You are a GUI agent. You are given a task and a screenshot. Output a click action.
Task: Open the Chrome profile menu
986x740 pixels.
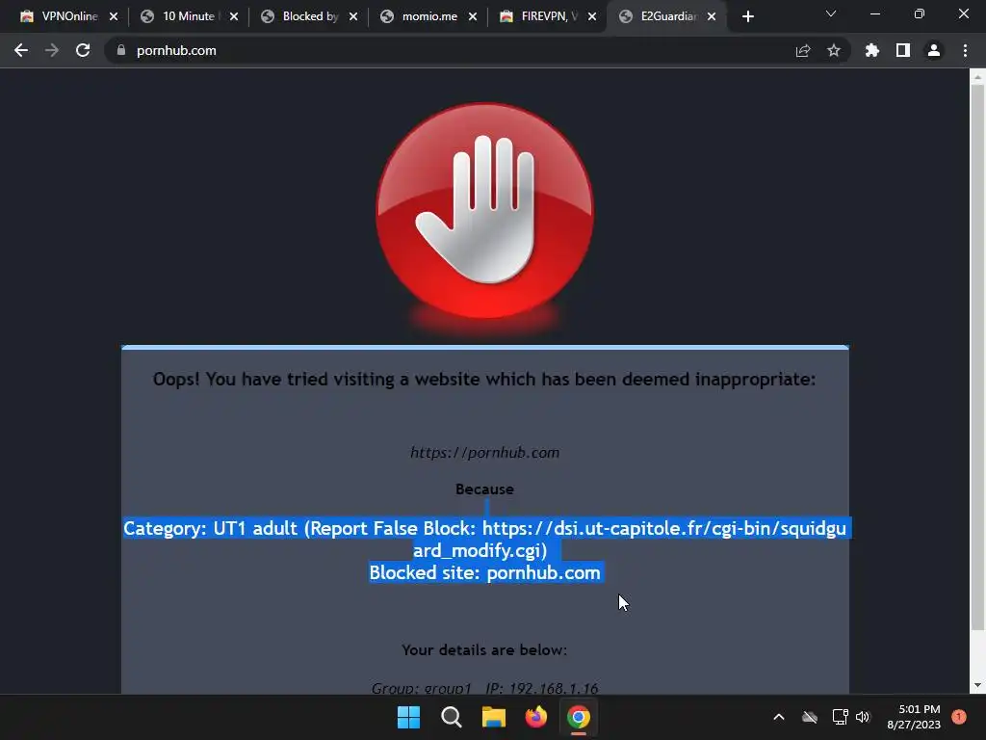[x=934, y=50]
